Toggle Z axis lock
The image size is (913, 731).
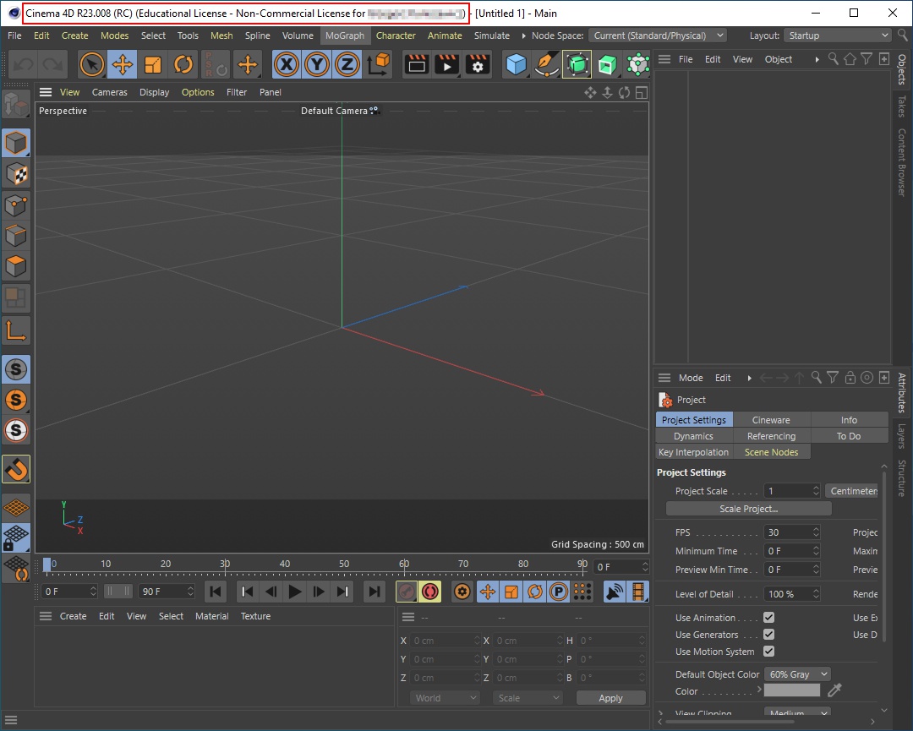[x=347, y=64]
